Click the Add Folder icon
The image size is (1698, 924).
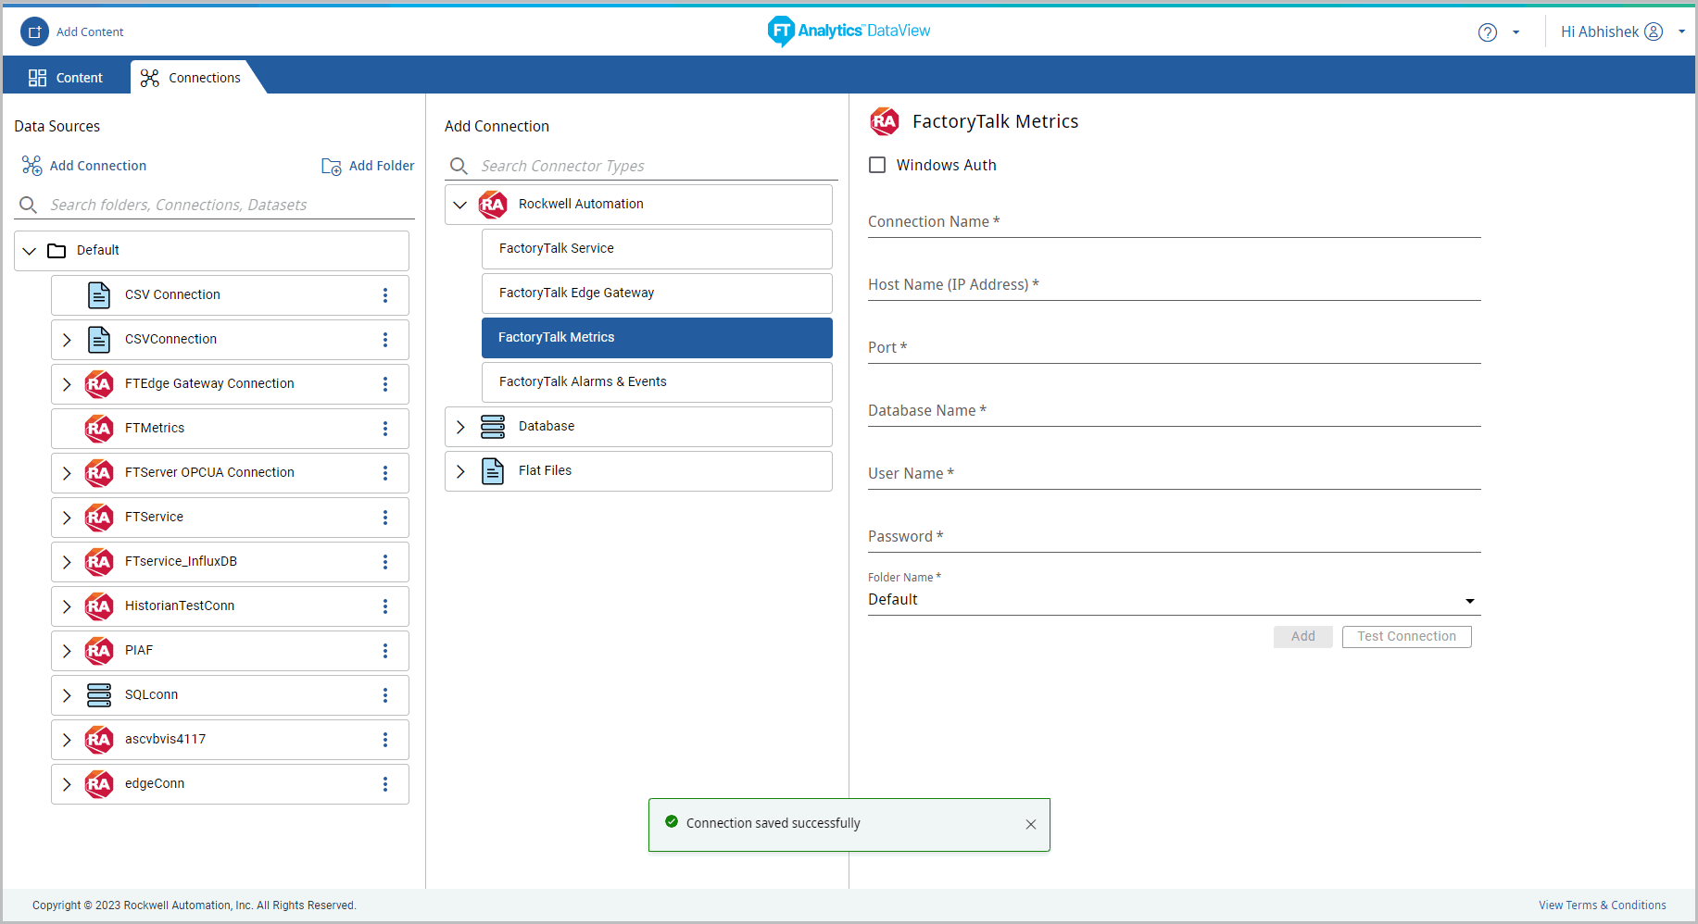(331, 167)
